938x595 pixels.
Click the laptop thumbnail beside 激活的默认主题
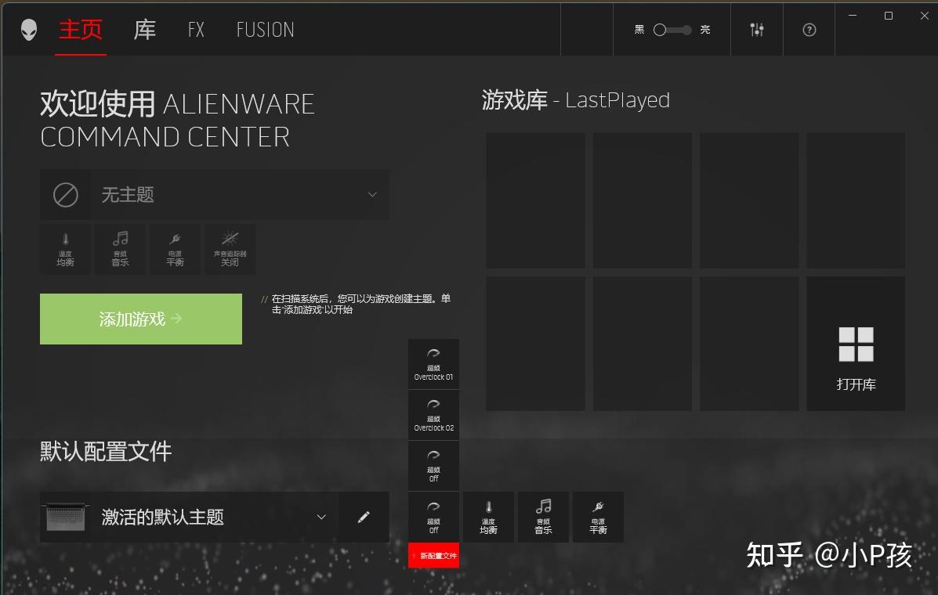[66, 517]
